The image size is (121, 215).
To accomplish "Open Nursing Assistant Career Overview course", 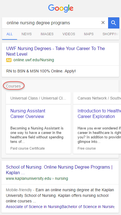I will coord(28,114).
